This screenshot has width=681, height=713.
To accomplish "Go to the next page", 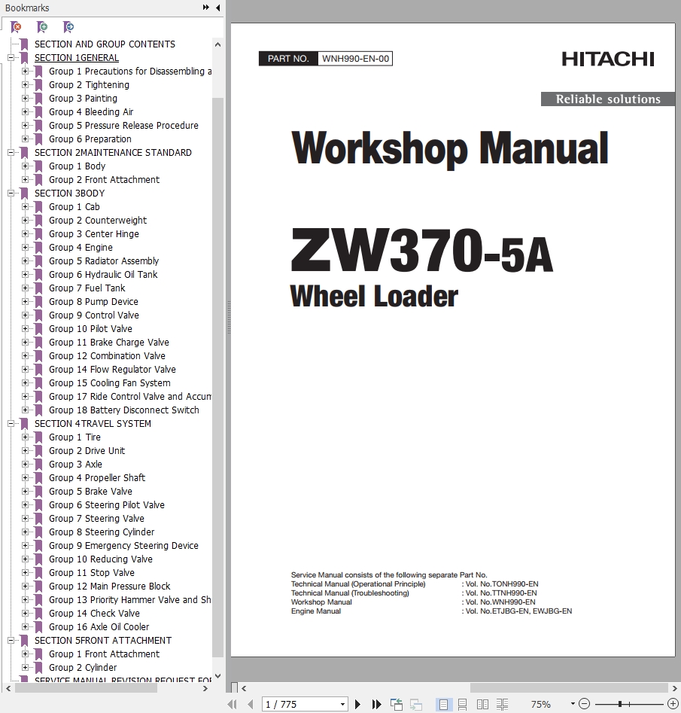I will (357, 705).
